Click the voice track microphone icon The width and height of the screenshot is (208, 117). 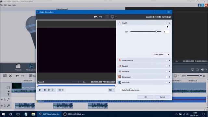coord(8,105)
